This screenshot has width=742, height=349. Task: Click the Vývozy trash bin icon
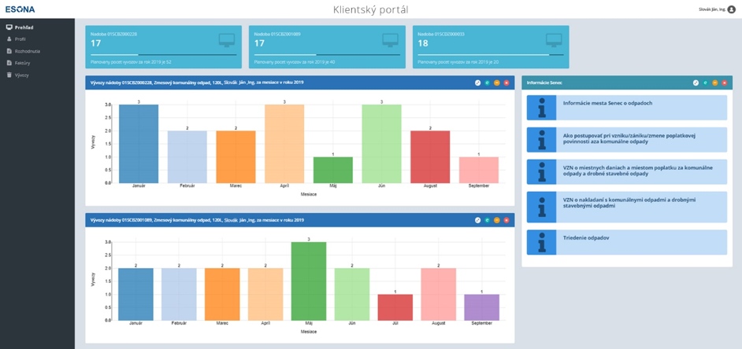[9, 75]
